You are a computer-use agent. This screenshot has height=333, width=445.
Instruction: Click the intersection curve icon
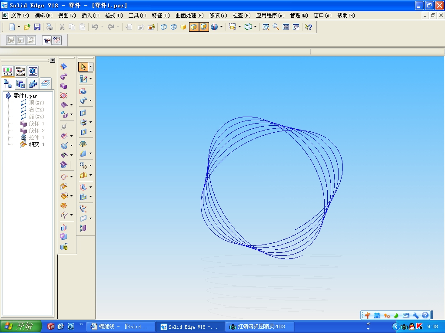[64, 186]
